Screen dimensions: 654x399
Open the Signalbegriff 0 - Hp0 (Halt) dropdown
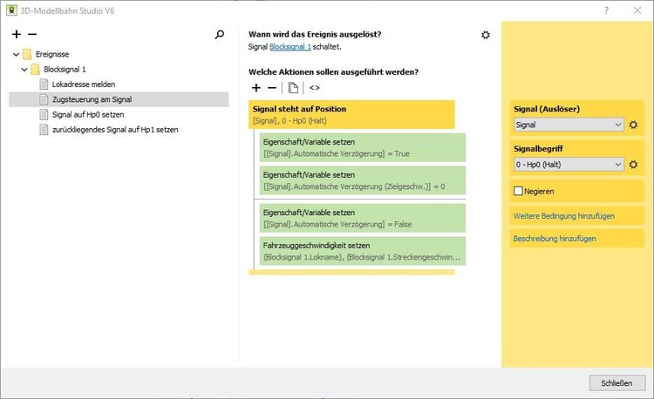tap(568, 165)
